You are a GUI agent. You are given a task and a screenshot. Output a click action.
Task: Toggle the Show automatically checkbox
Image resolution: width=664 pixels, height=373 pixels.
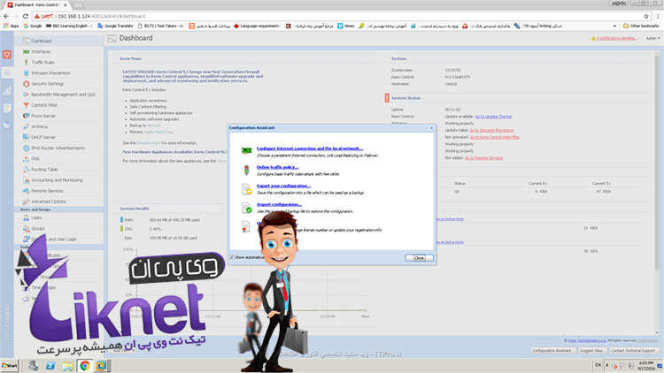tap(233, 257)
